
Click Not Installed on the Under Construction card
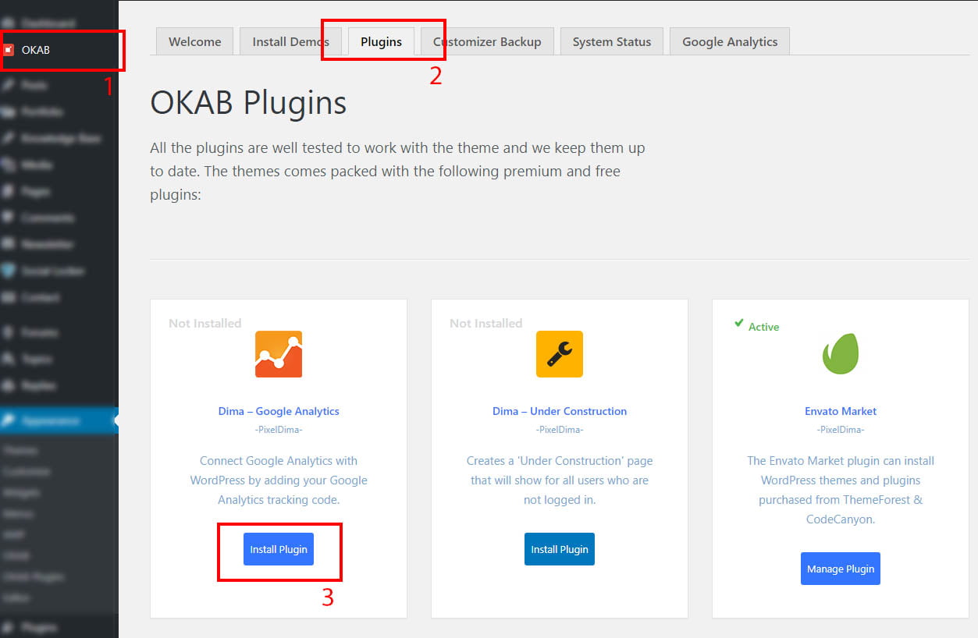click(486, 323)
